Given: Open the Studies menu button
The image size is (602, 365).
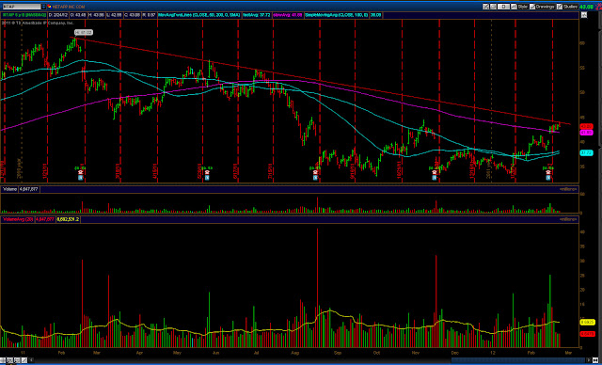Looking at the screenshot, I should (567, 7).
